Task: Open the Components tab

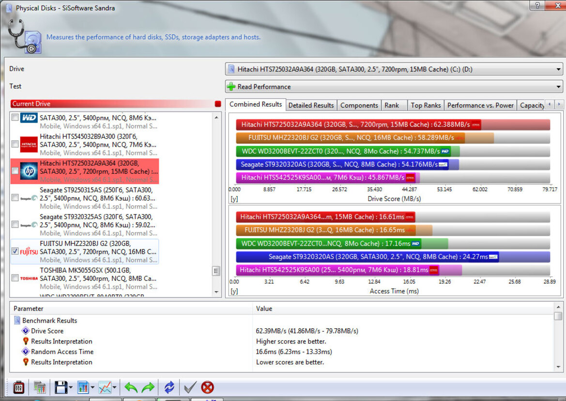Action: click(x=359, y=106)
